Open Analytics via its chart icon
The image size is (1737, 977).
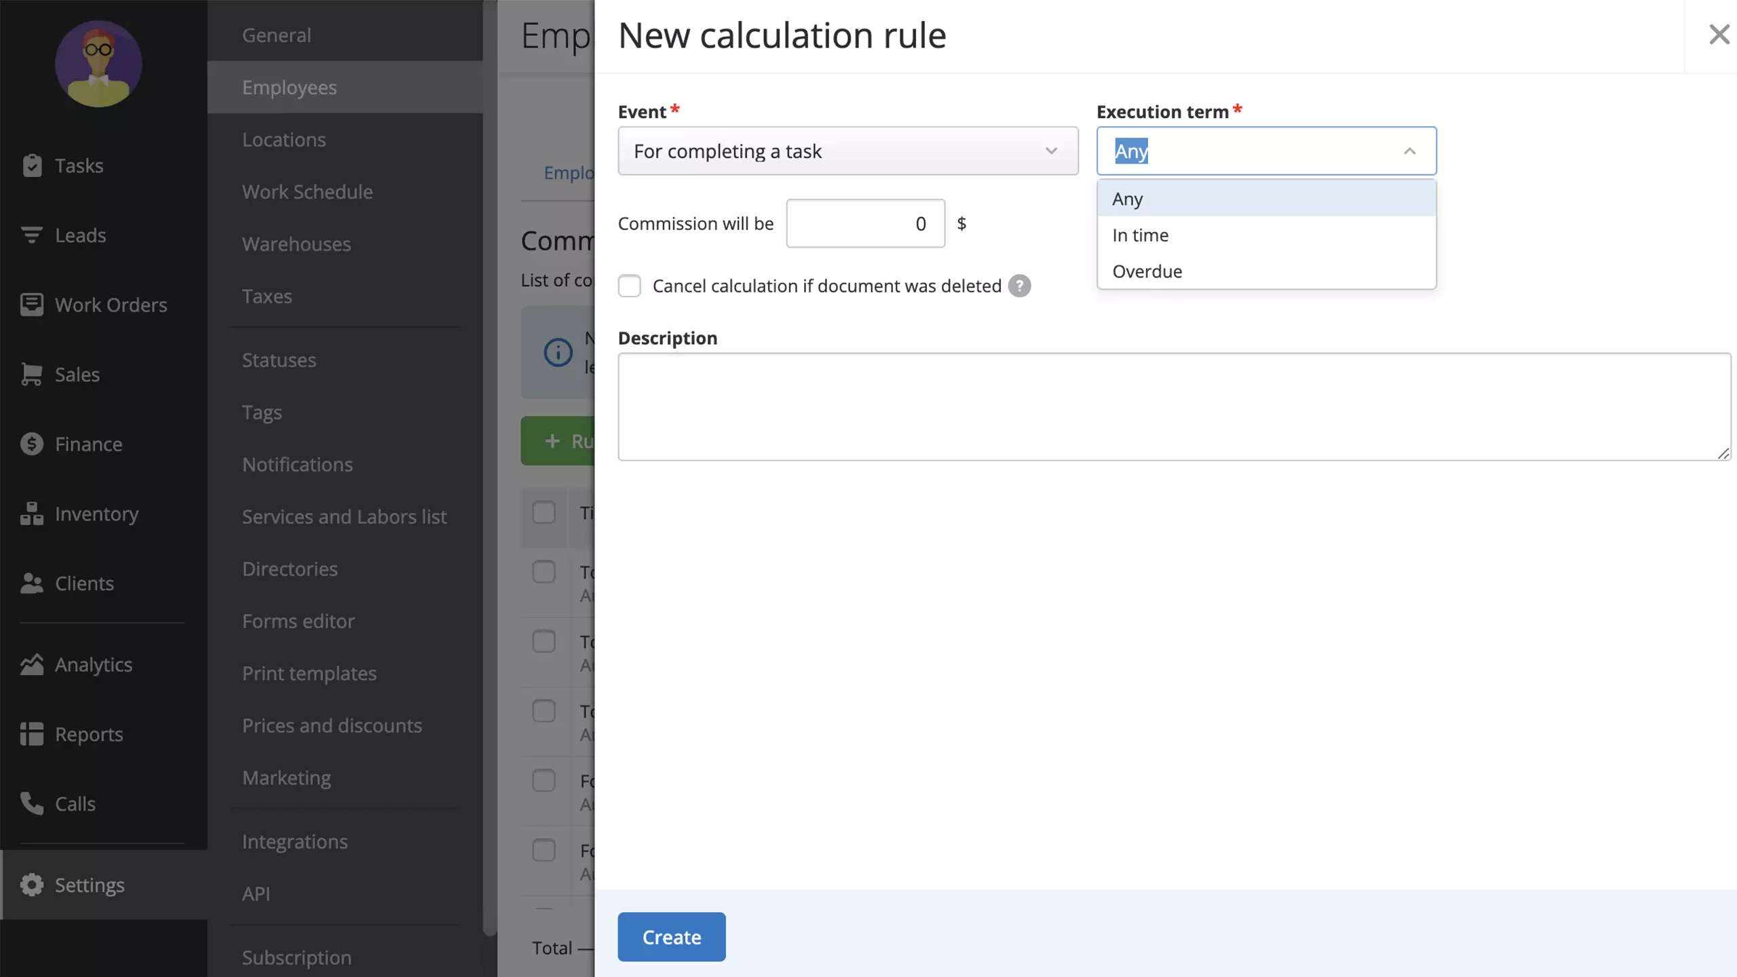32,664
